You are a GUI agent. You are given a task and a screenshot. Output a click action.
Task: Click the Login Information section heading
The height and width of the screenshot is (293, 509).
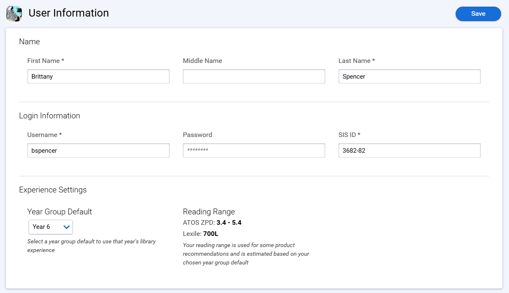[x=50, y=115]
